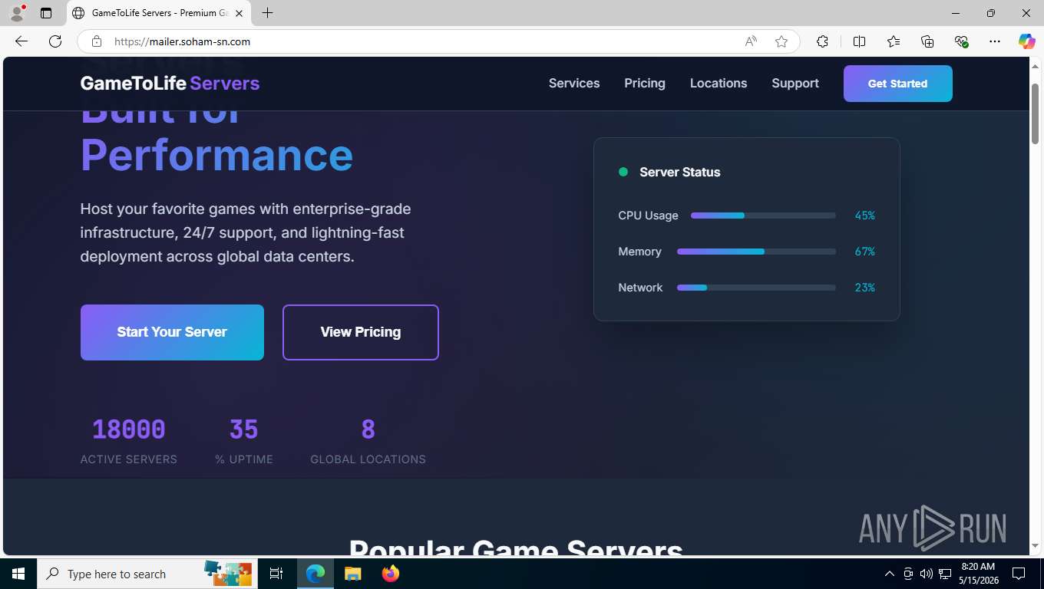The width and height of the screenshot is (1044, 589).
Task: Add page to favorites star icon
Action: coord(781,41)
